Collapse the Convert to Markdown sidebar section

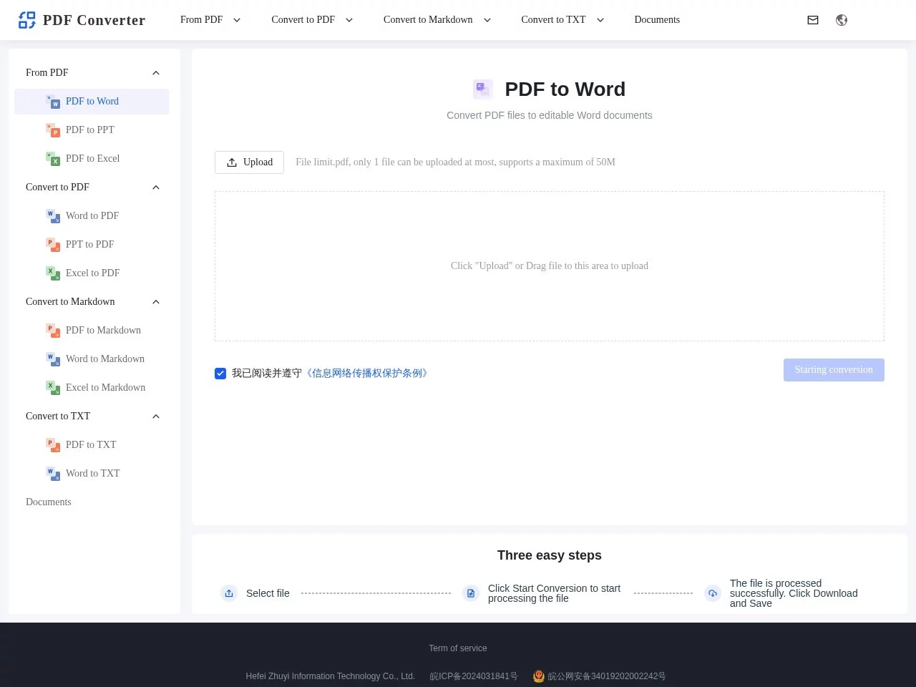156,302
